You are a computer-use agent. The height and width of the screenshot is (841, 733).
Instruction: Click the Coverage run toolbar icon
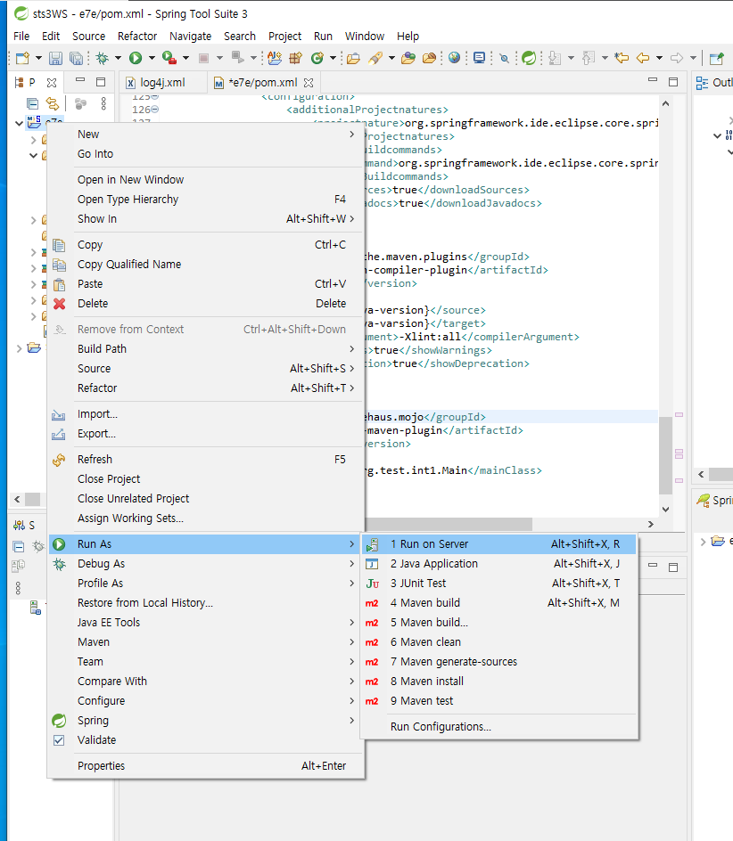(x=169, y=58)
